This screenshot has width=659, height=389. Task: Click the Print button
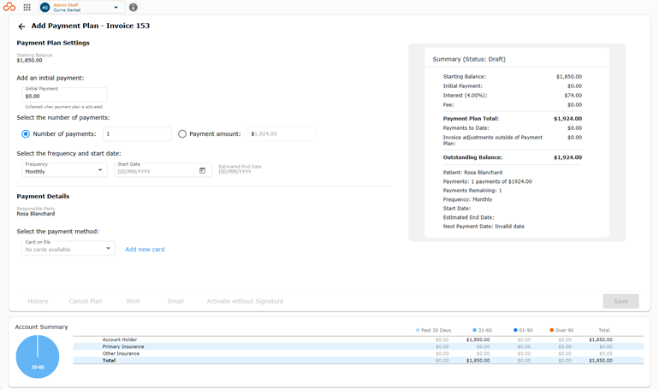pos(134,301)
